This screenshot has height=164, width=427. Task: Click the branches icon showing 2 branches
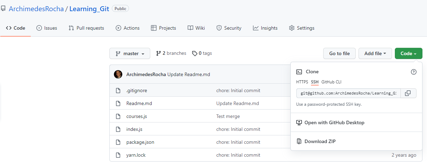(x=158, y=53)
